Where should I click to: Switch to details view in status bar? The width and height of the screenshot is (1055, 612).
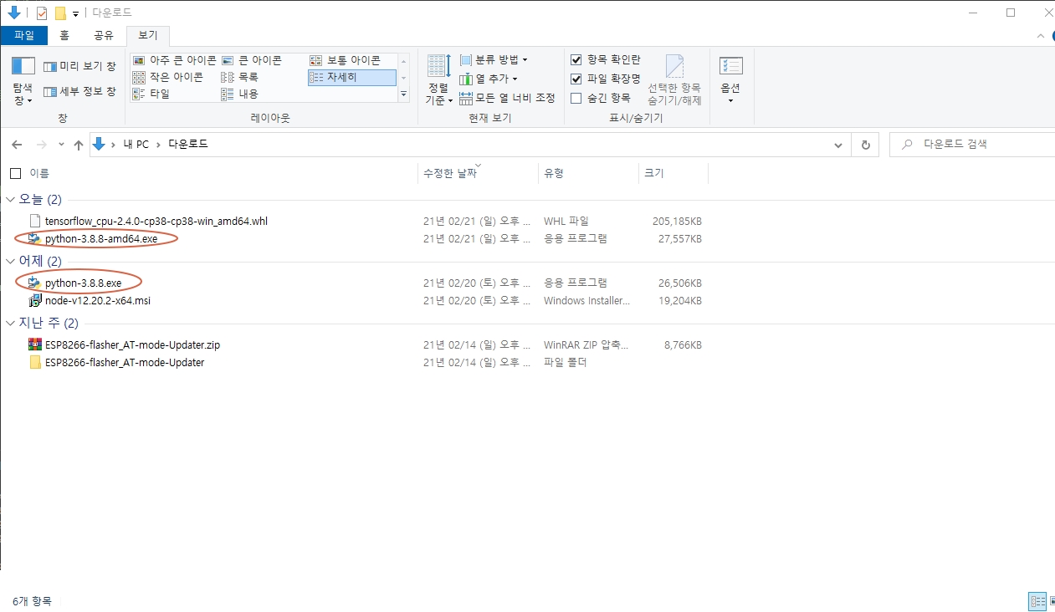tap(1037, 601)
